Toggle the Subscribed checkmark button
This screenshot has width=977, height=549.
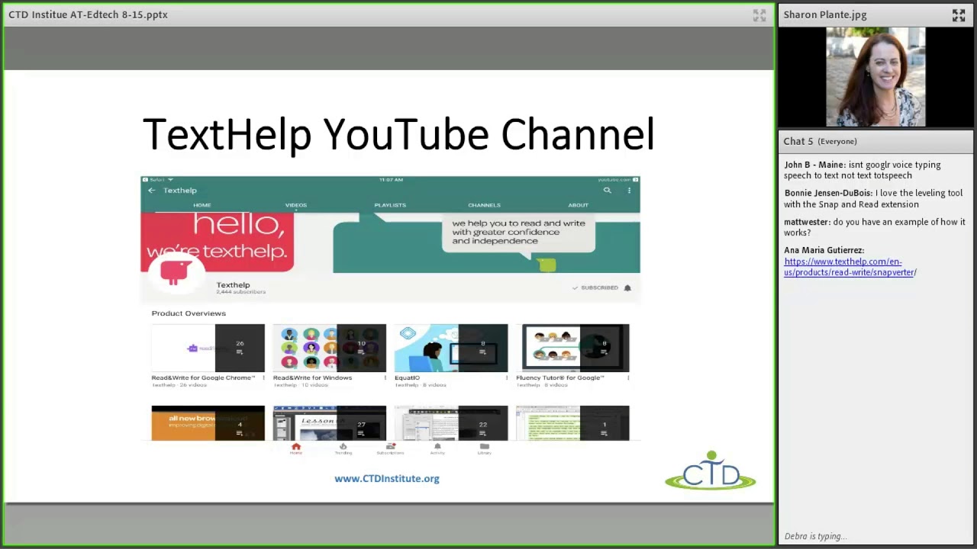click(595, 288)
